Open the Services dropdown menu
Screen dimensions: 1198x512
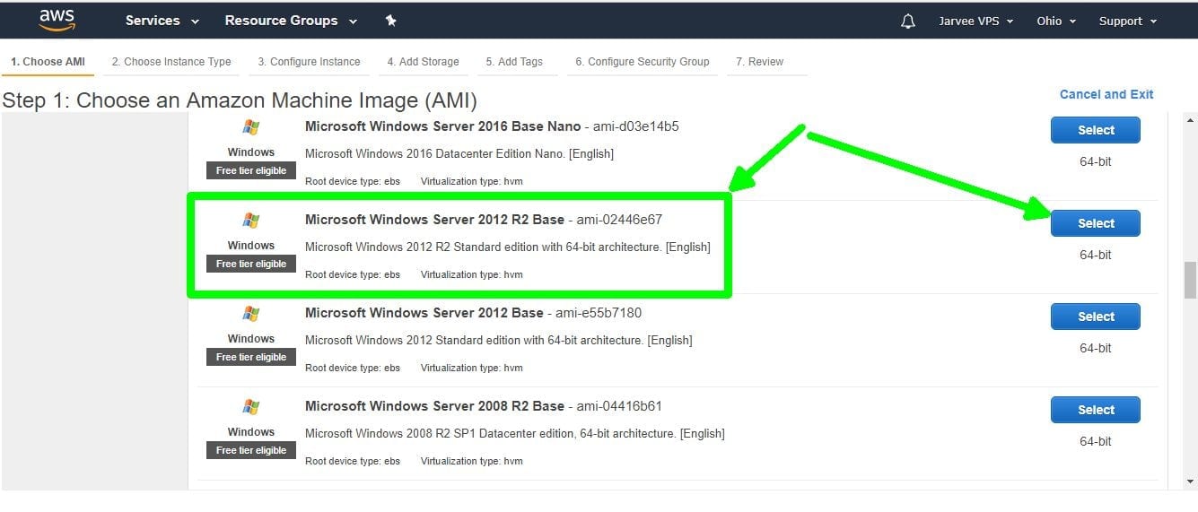[x=162, y=21]
